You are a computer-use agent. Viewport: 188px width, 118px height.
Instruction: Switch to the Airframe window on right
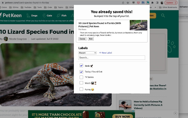tap(183, 7)
